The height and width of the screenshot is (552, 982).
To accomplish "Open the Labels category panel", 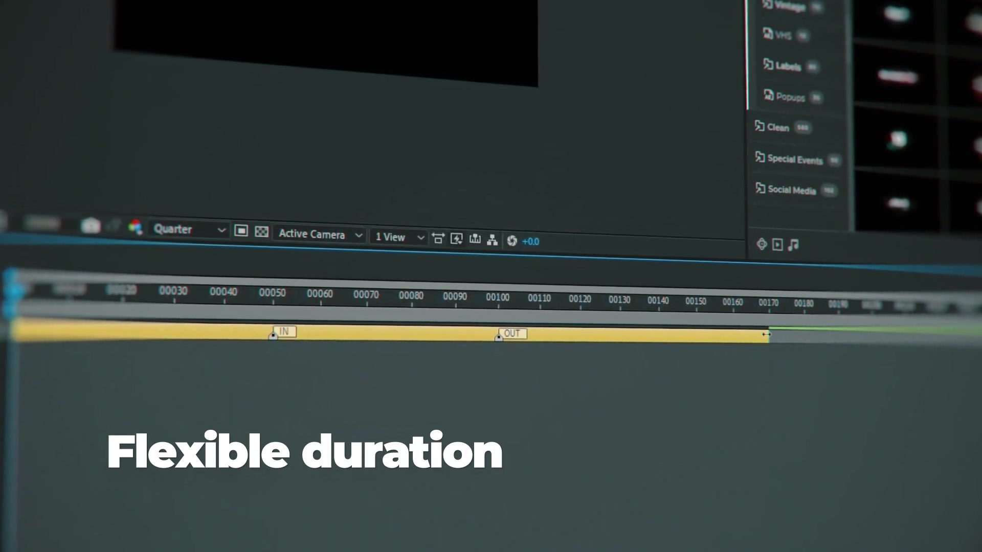I will click(x=787, y=66).
